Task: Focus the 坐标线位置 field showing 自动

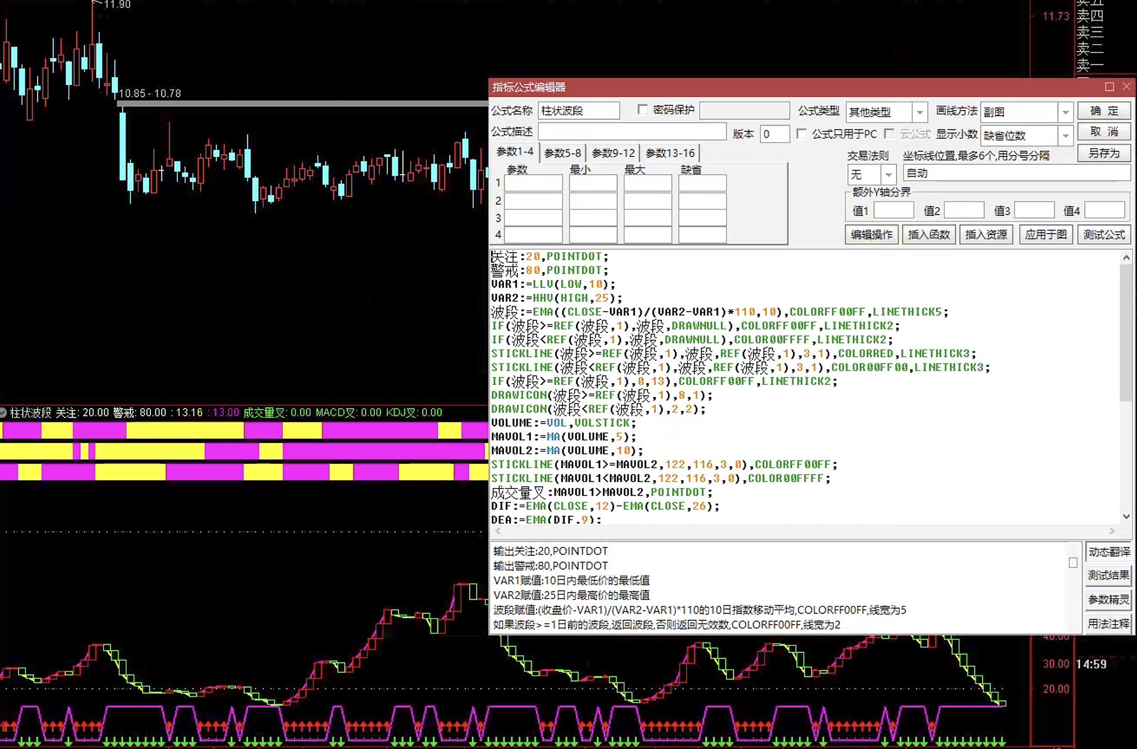Action: click(x=1016, y=173)
